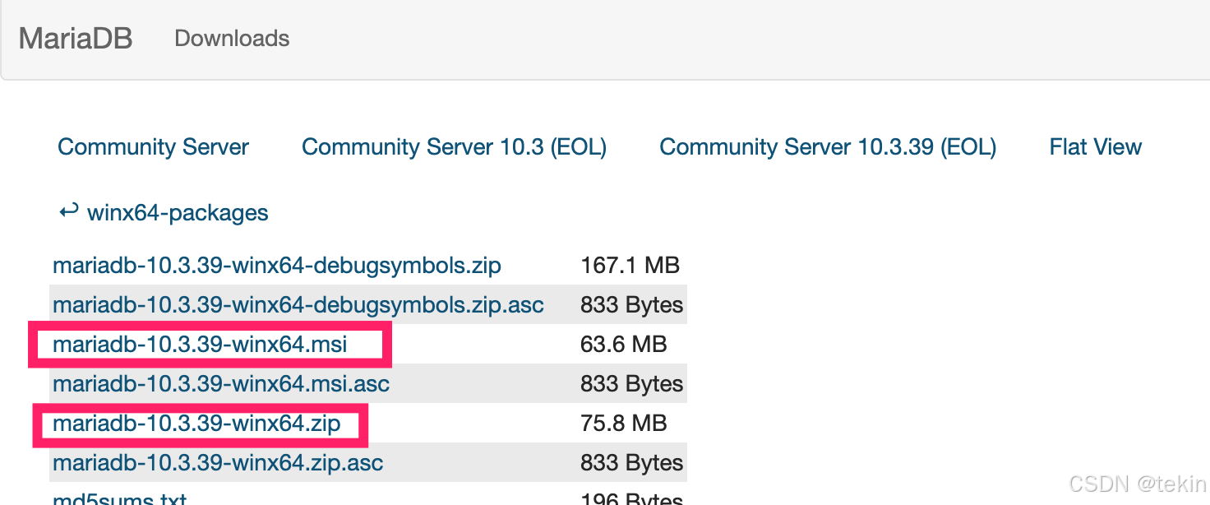Select the Community Server tab

click(x=152, y=146)
